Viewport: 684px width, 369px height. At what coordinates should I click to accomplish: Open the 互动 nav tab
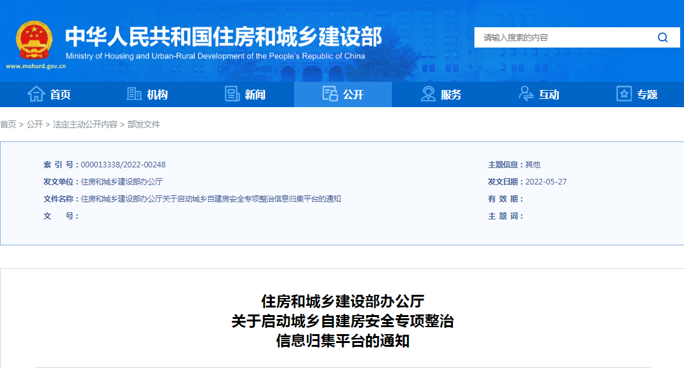[x=539, y=94]
